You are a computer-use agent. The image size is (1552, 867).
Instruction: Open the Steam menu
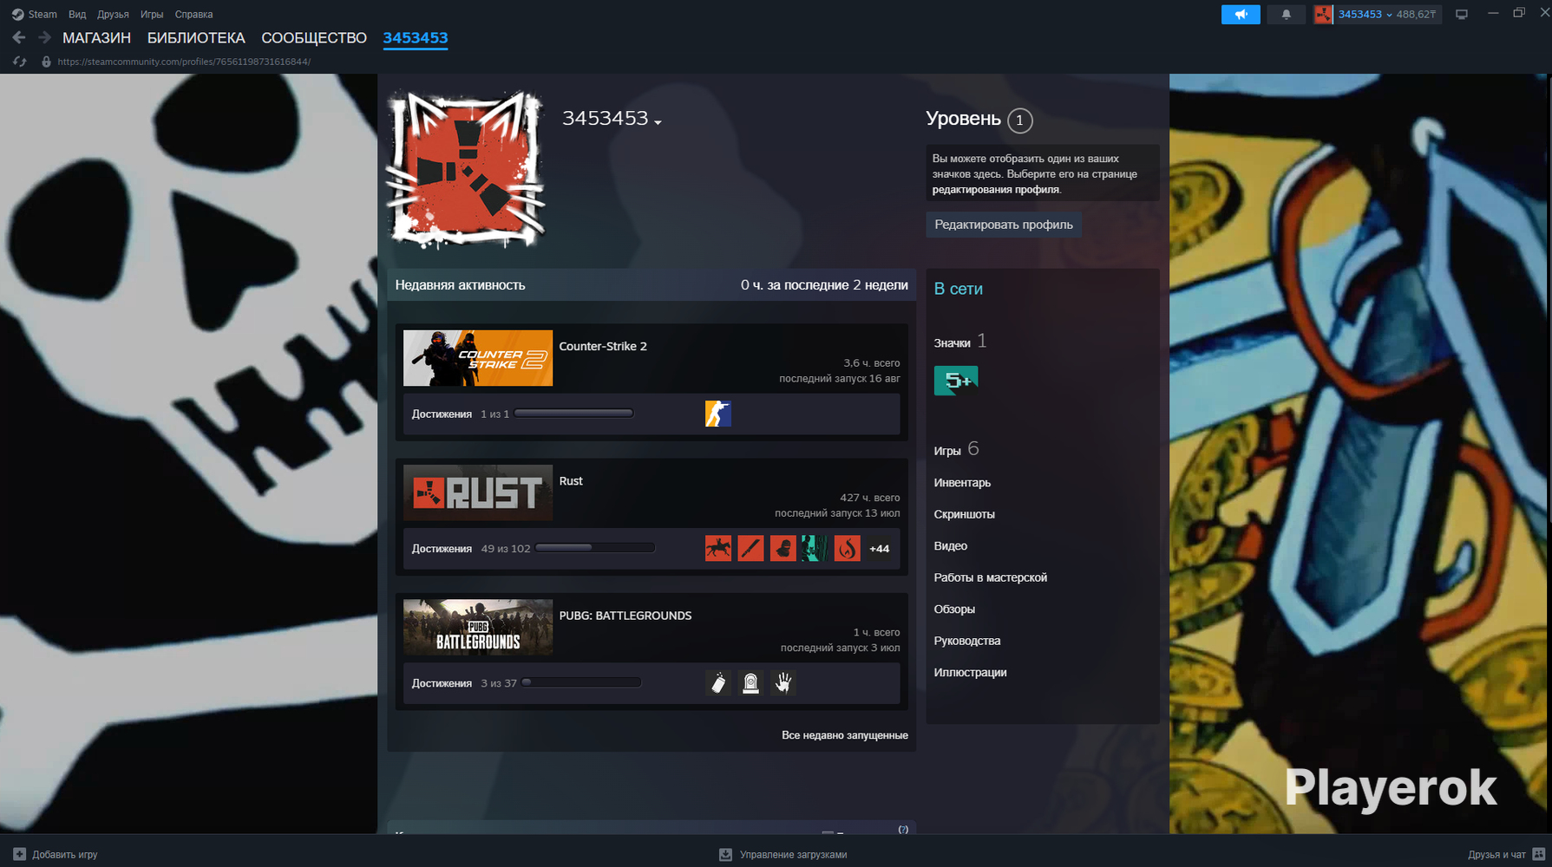(43, 14)
